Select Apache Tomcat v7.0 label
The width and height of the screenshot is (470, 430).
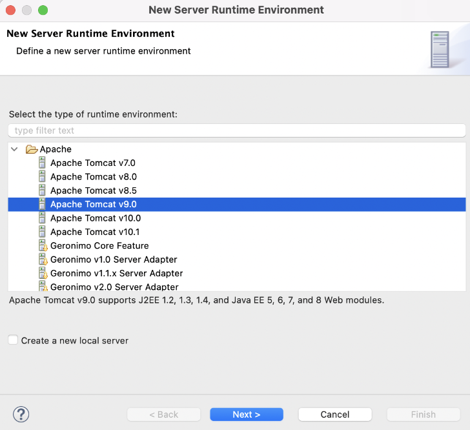[x=93, y=163]
